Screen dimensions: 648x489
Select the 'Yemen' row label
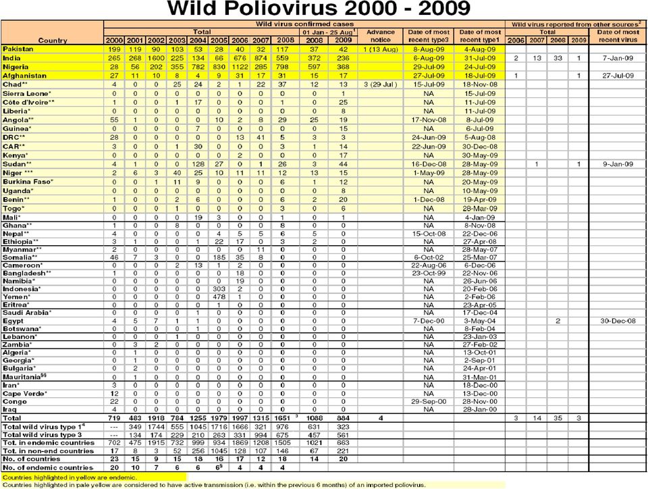tap(16, 297)
